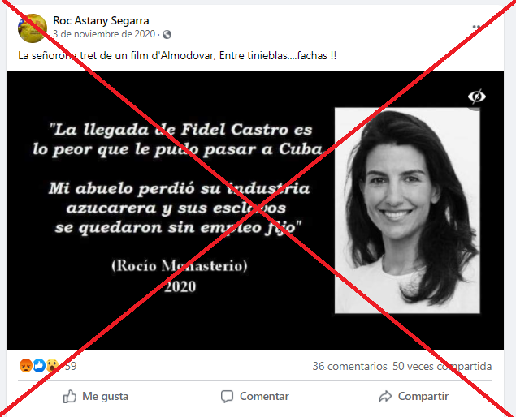Click the Me gusta button text
Viewport: 516px width, 417px height.
106,396
